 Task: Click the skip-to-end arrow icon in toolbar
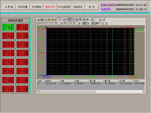point(87,19)
